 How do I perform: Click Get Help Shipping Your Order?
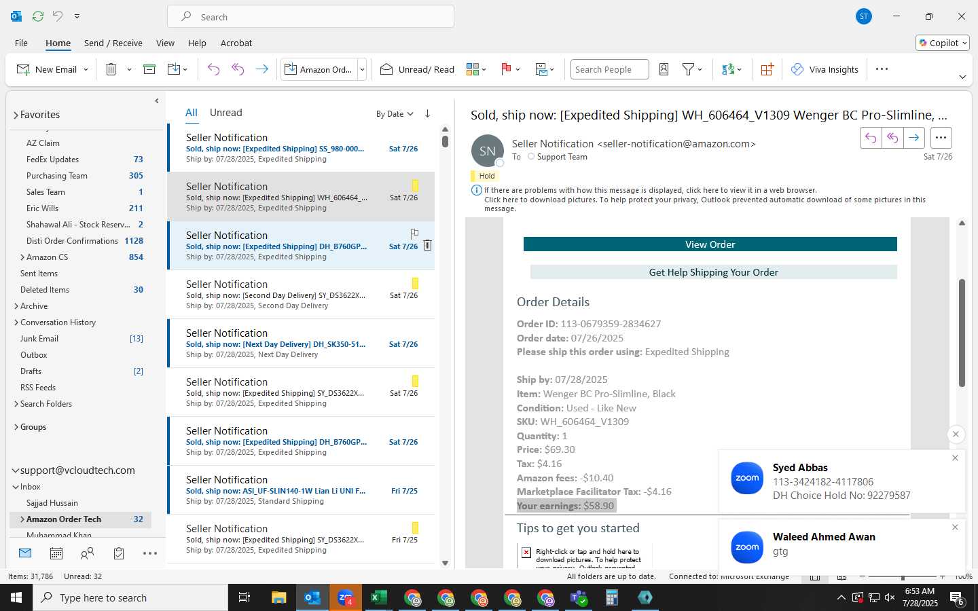coord(713,272)
